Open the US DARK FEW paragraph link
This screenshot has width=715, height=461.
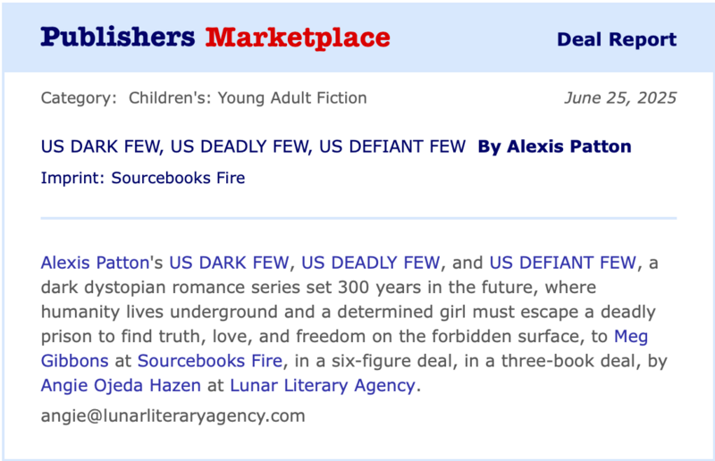(230, 263)
